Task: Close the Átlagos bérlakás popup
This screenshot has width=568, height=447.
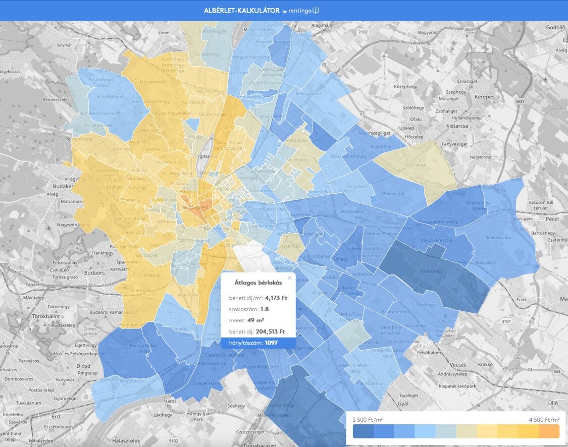Action: [289, 277]
